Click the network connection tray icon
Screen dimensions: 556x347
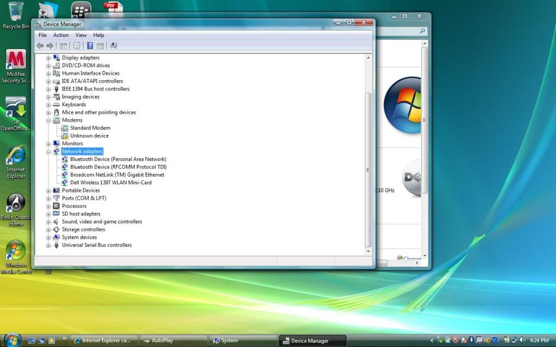(515, 340)
